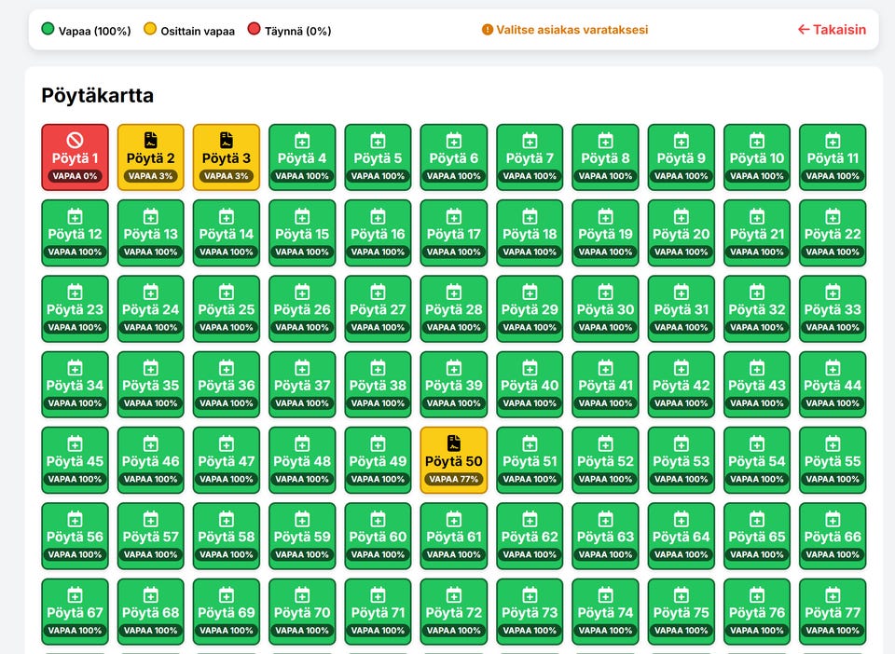Screen dimensions: 895x654
Task: Click the Pöytä 47 label
Action: pos(227,461)
